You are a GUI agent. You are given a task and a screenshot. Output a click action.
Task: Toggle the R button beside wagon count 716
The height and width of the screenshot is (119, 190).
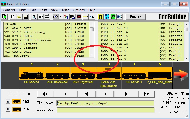(8, 110)
